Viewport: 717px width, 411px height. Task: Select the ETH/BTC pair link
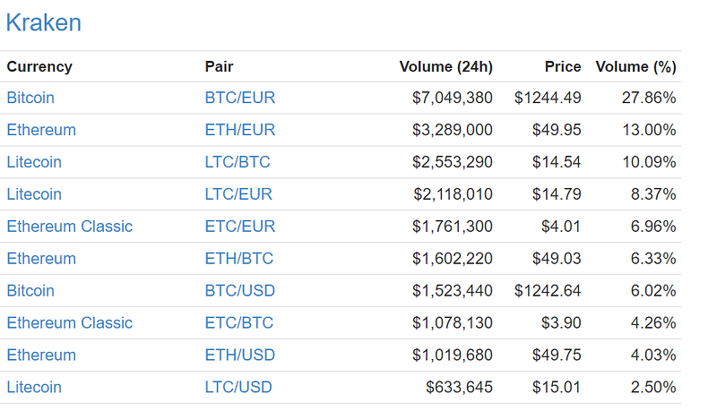238,259
